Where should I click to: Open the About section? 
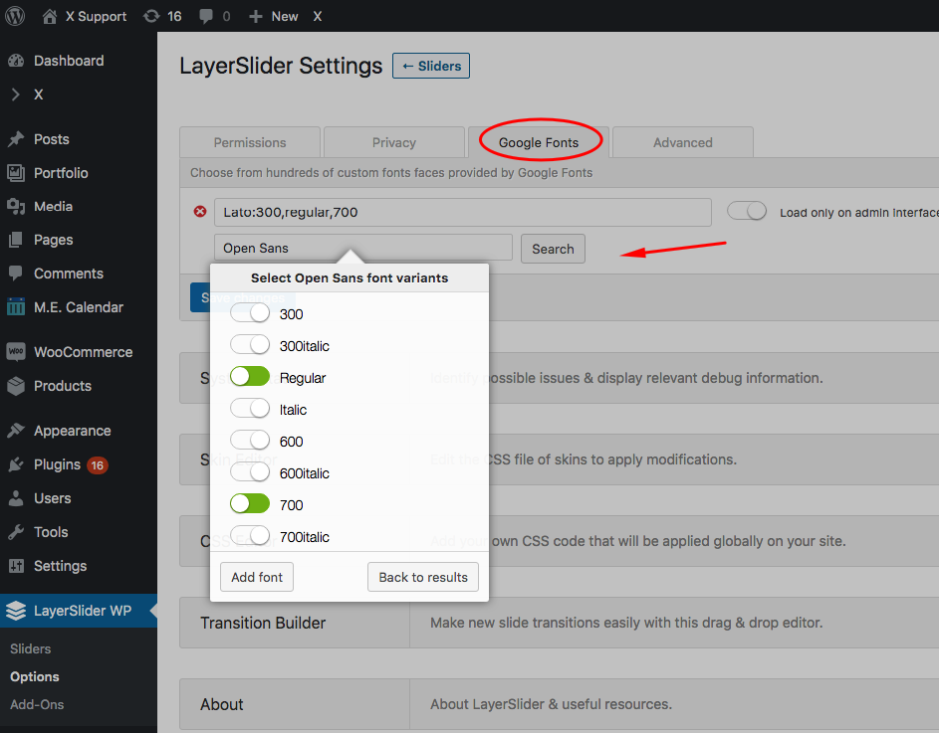[560, 704]
